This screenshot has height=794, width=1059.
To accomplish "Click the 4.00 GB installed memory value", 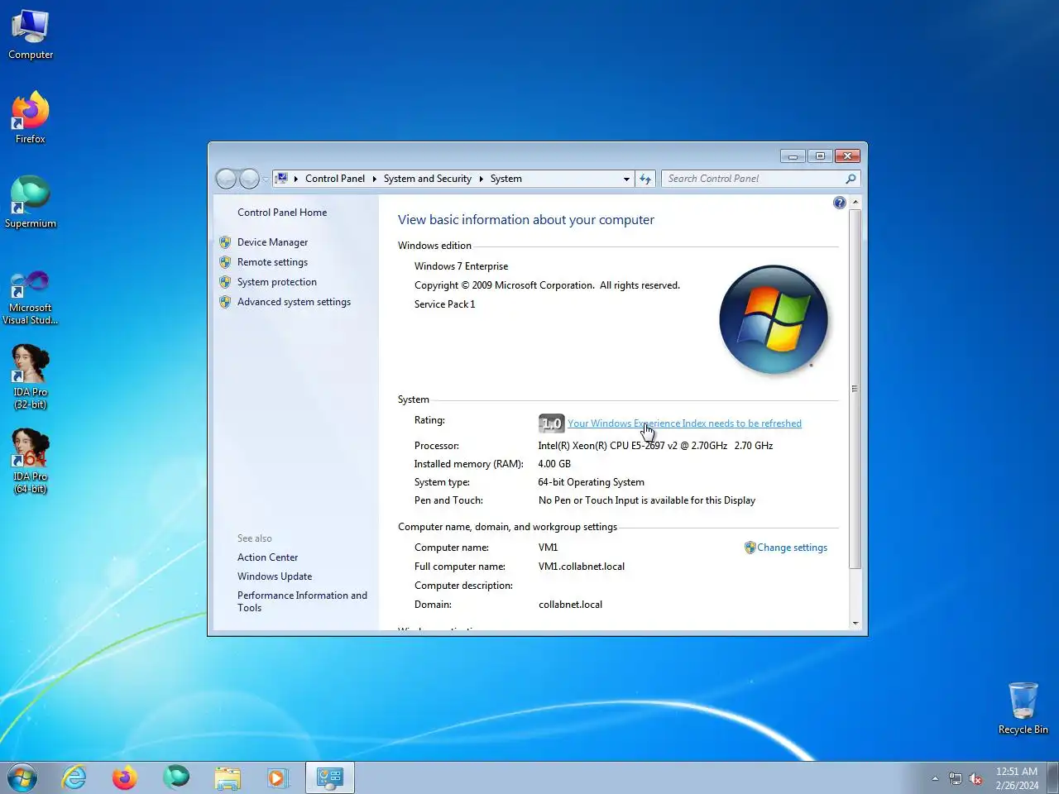I will (554, 464).
